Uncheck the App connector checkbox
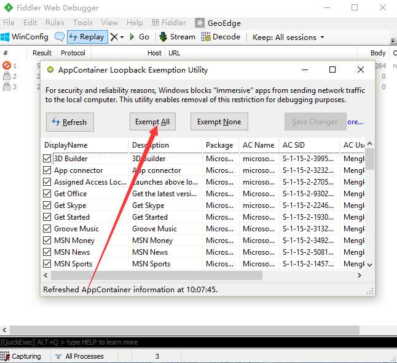 (x=47, y=170)
